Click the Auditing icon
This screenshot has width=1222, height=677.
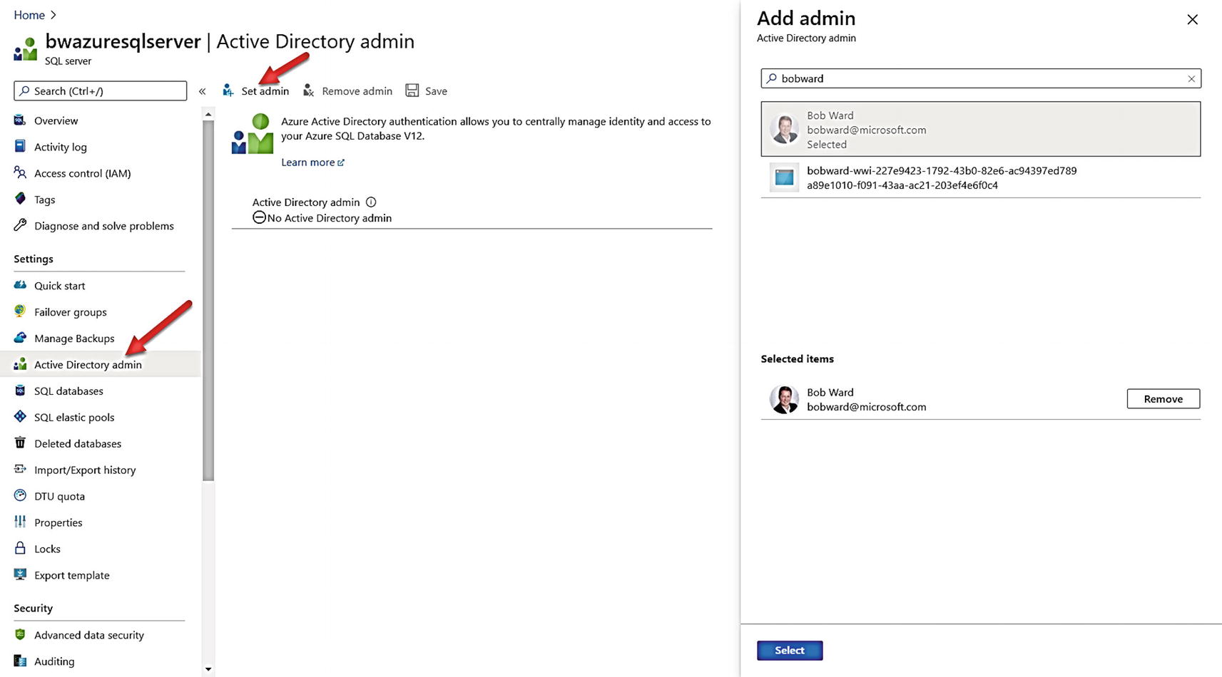(20, 661)
